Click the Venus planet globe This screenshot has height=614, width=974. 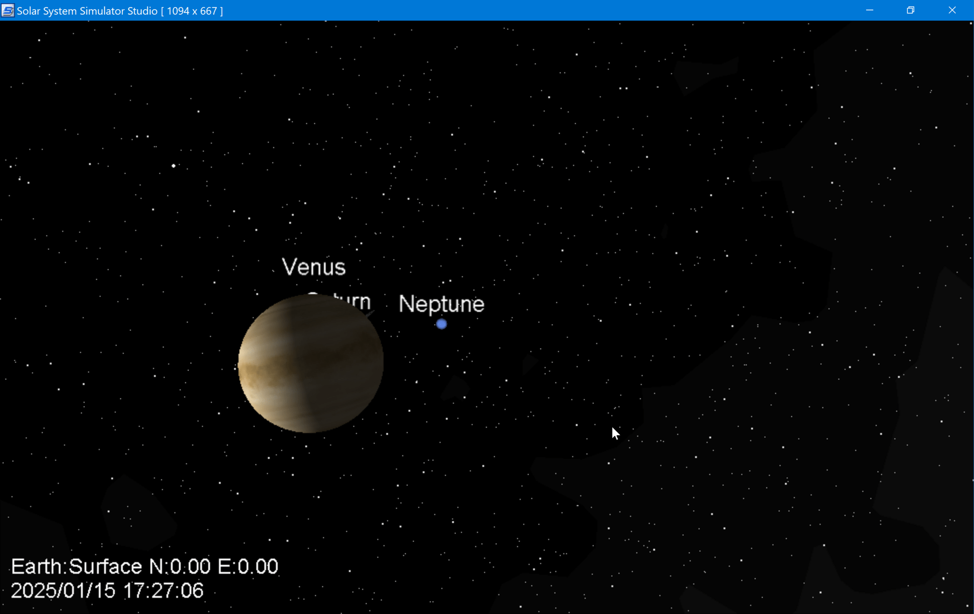point(311,364)
